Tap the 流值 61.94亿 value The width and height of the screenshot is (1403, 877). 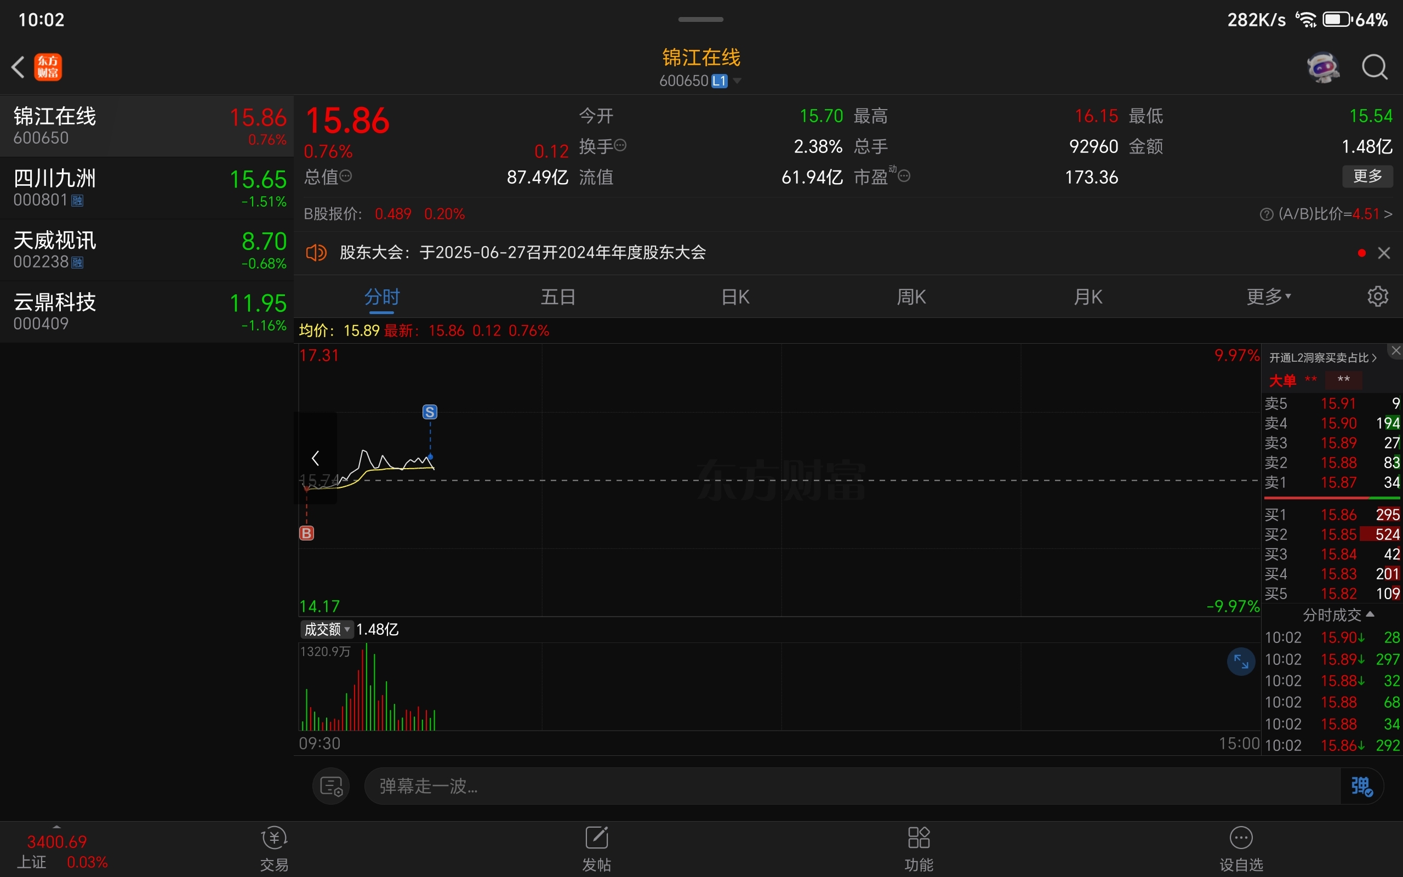click(812, 177)
